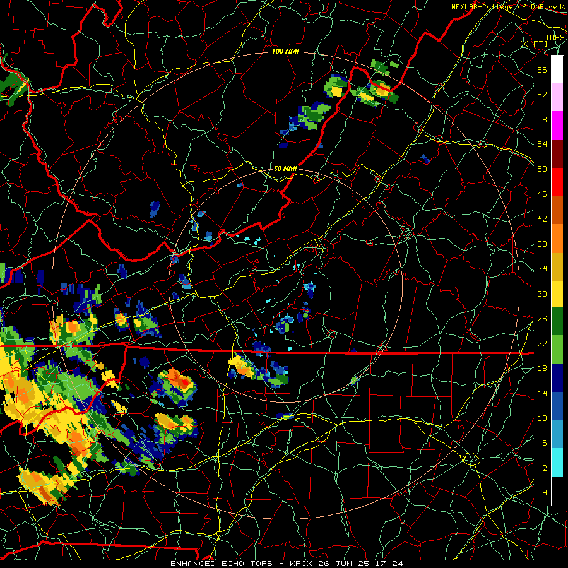Click the navy blue legend swatch

[x=557, y=378]
